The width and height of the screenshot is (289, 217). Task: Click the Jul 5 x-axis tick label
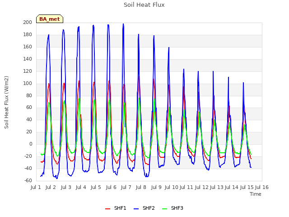click(x=96, y=187)
